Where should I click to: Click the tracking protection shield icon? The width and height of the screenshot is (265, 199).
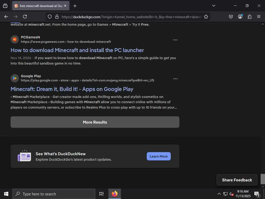(50, 17)
